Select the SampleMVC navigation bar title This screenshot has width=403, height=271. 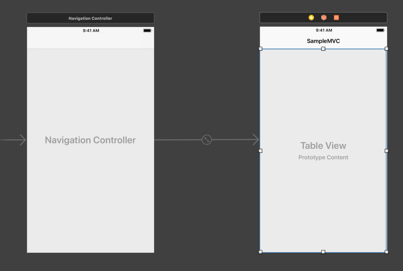[323, 41]
